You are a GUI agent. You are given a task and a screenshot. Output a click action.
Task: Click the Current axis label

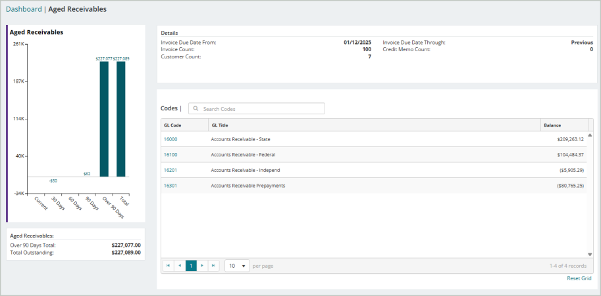(41, 203)
